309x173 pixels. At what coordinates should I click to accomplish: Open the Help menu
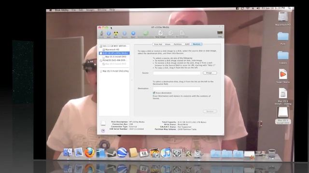tap(112, 10)
